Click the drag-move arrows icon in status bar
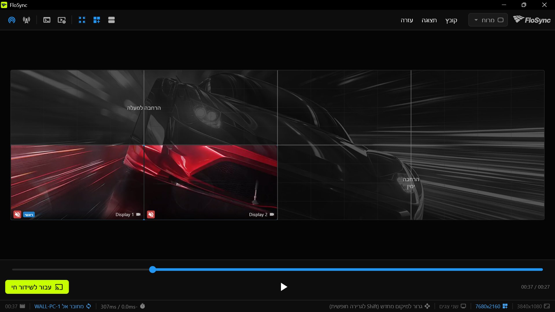 pyautogui.click(x=427, y=306)
